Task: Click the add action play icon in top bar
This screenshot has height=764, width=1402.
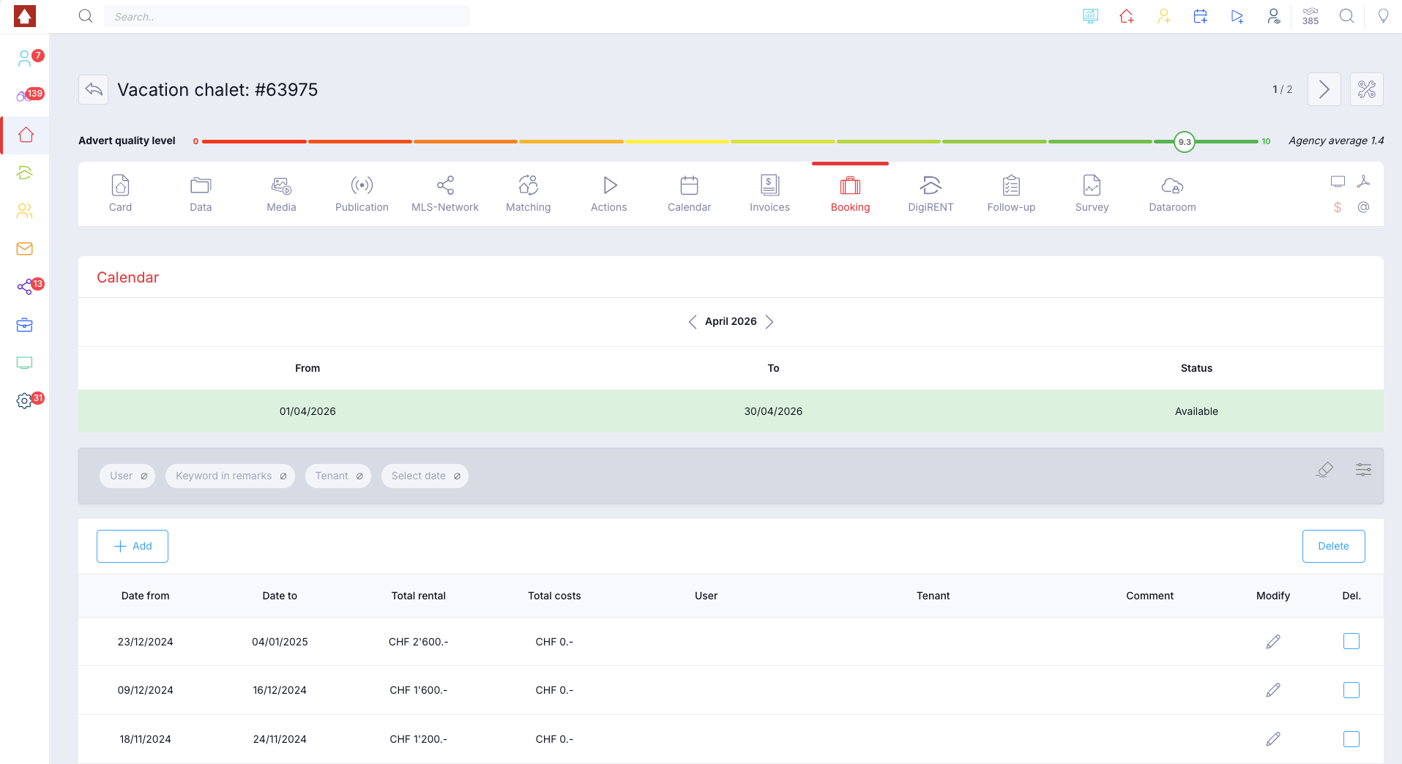Action: pyautogui.click(x=1237, y=16)
